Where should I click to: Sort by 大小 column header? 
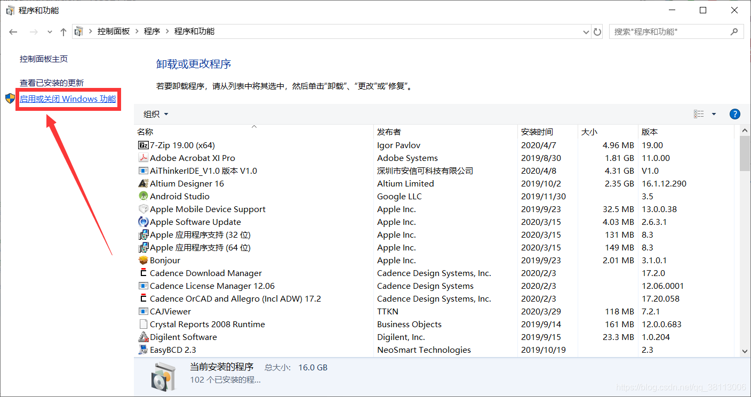click(x=608, y=132)
